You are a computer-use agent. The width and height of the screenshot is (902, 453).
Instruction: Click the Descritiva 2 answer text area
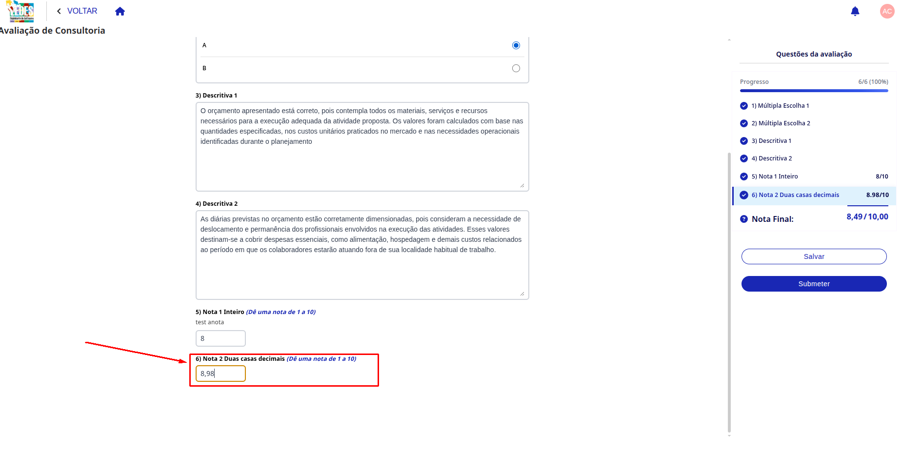pyautogui.click(x=362, y=255)
